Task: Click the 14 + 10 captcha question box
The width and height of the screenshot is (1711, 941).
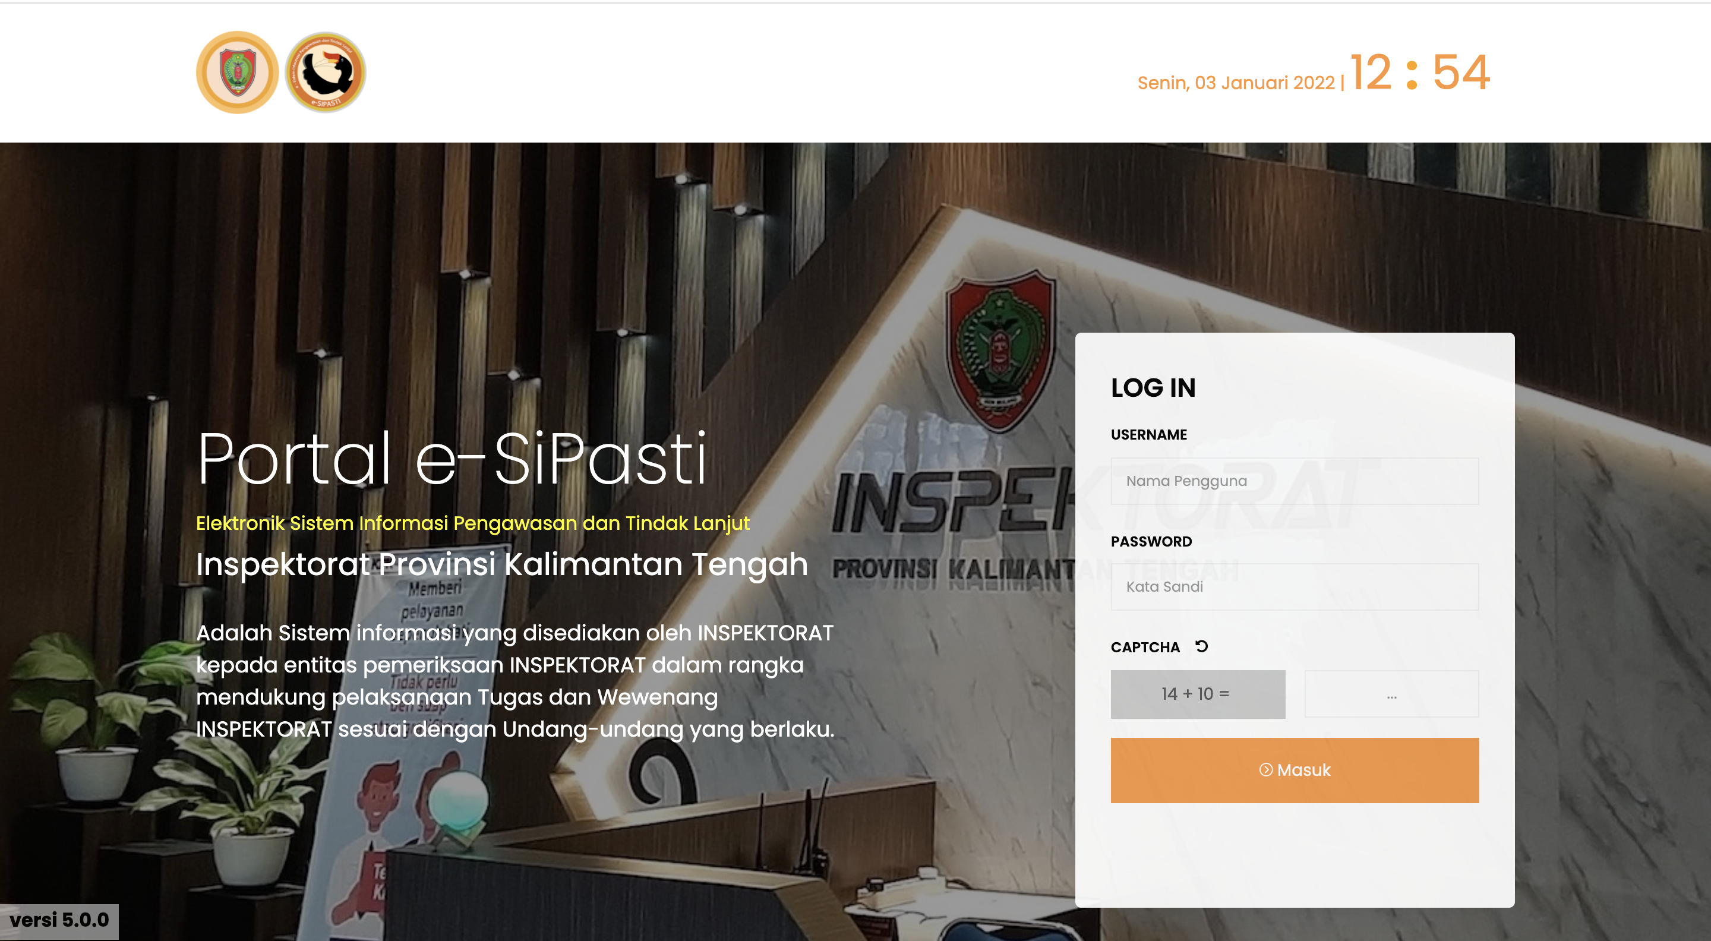Action: [x=1198, y=694]
